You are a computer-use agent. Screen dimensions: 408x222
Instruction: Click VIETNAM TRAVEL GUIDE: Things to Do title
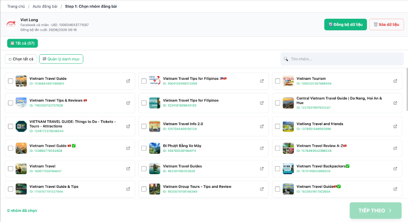pyautogui.click(x=73, y=124)
